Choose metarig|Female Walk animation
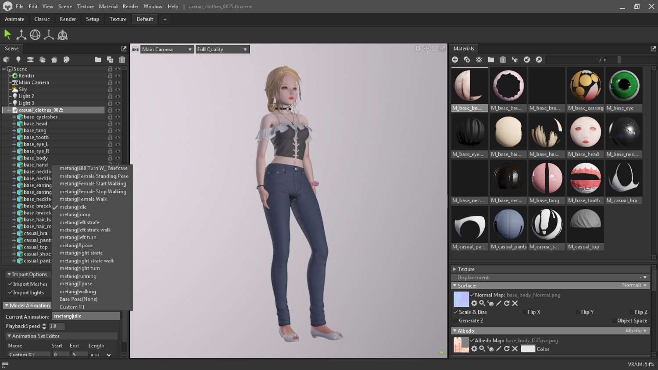The width and height of the screenshot is (658, 370). [x=83, y=199]
